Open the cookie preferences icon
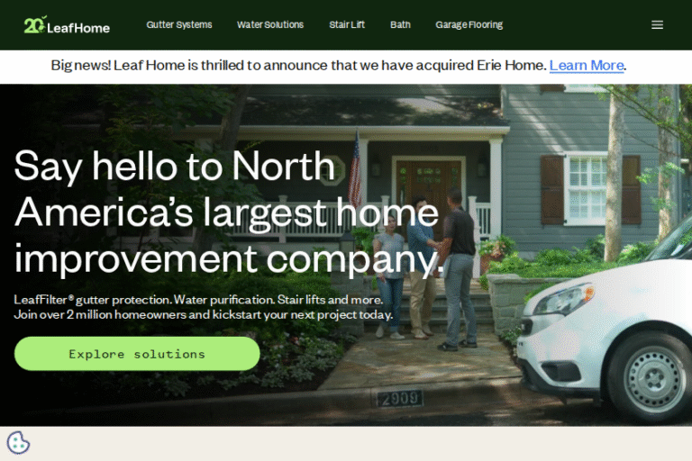This screenshot has width=692, height=461. tap(19, 443)
